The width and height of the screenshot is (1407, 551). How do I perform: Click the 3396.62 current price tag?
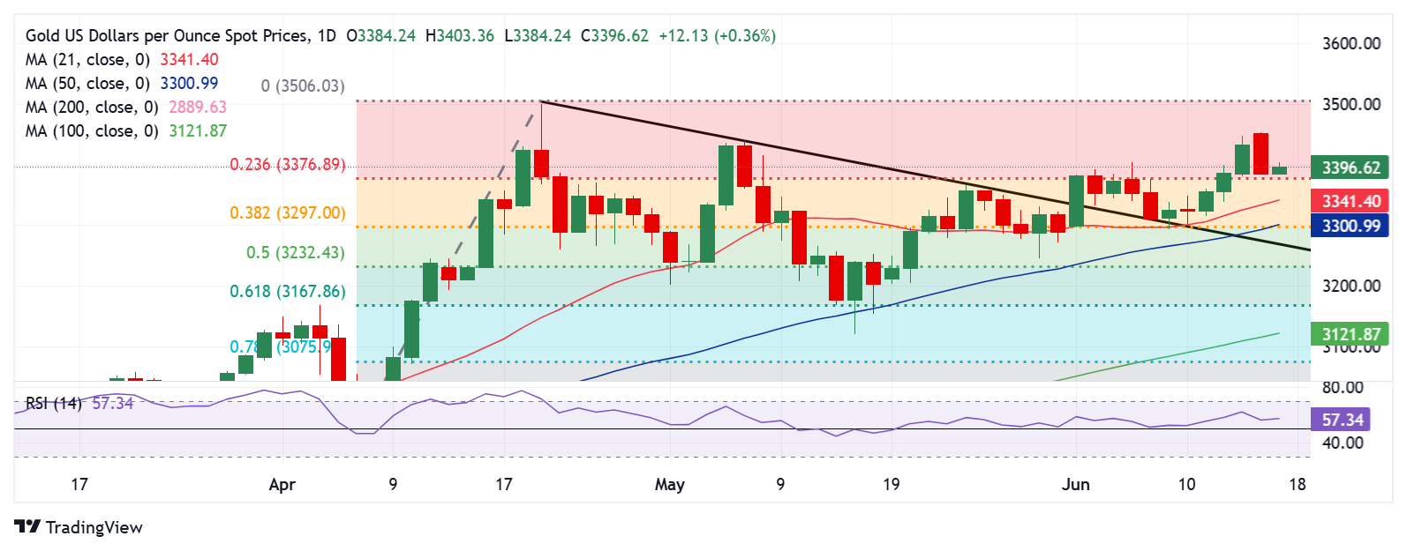1350,168
